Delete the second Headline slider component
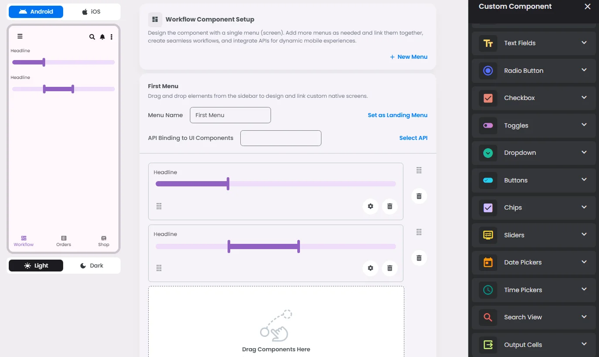 point(390,268)
